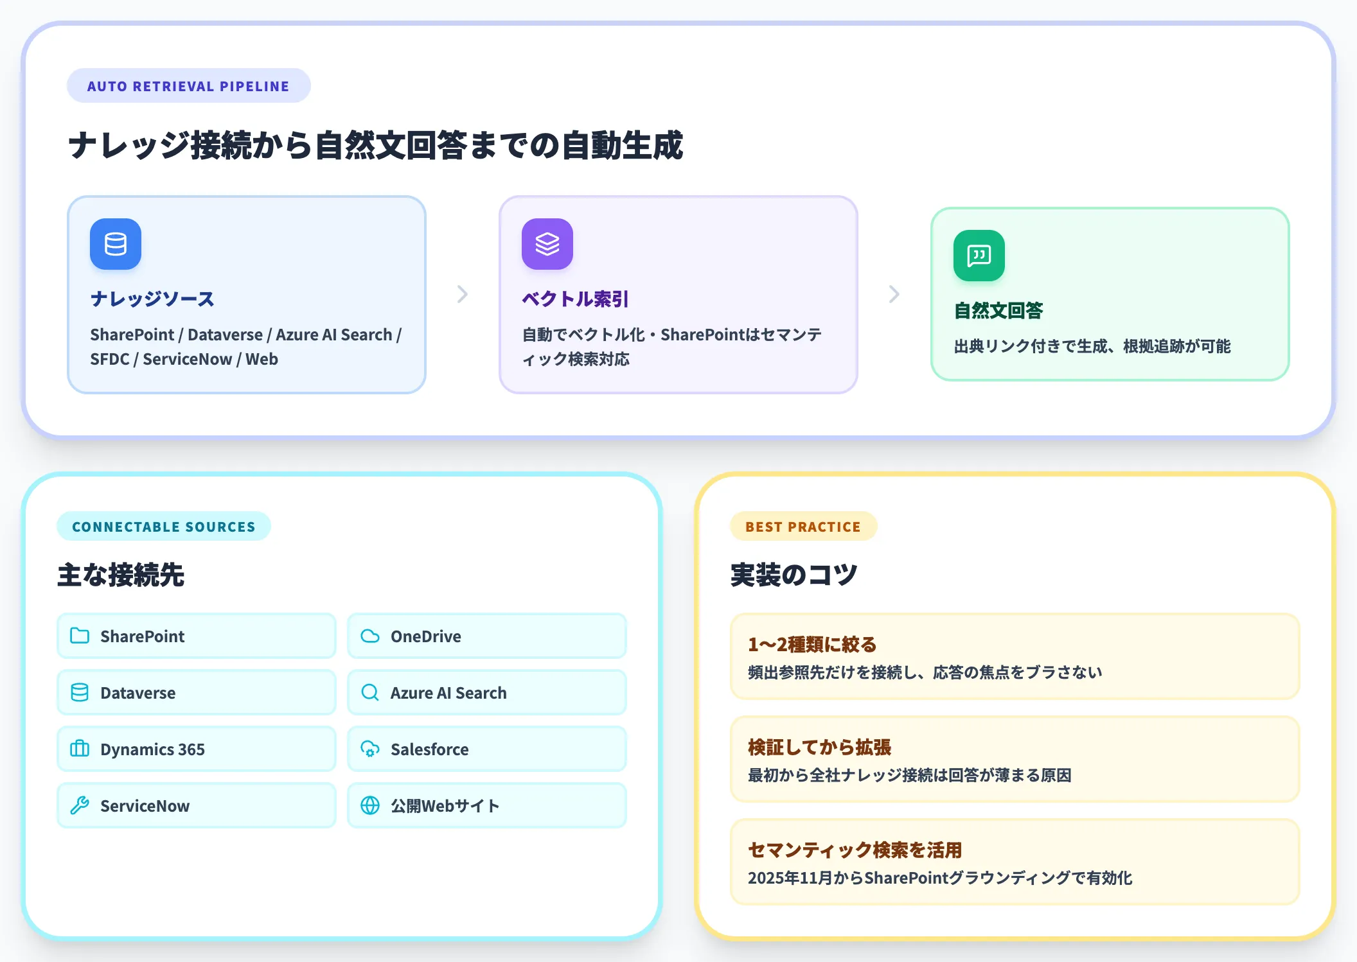Viewport: 1357px width, 962px height.
Task: Open the 検証してから拡張 tip card
Action: [1015, 759]
